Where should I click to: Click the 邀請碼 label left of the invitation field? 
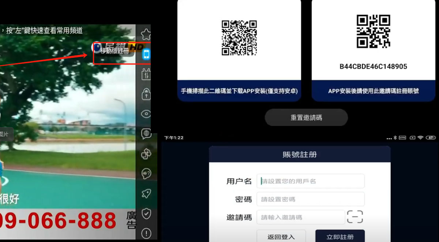239,218
